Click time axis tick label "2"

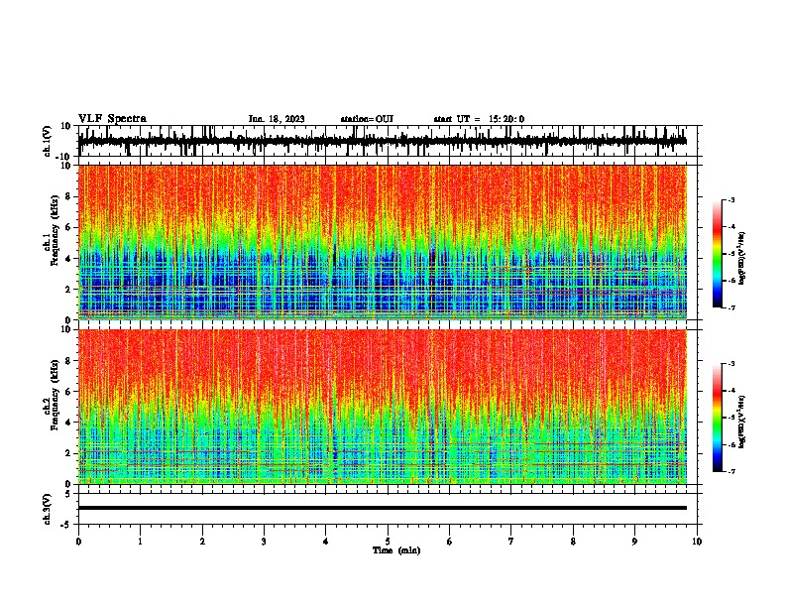tap(202, 542)
